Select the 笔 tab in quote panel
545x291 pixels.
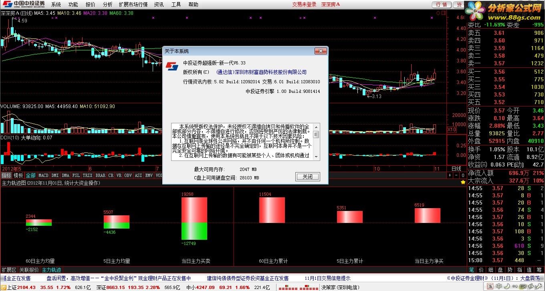[472, 270]
